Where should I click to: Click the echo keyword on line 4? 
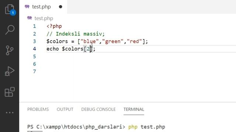tap(53, 49)
